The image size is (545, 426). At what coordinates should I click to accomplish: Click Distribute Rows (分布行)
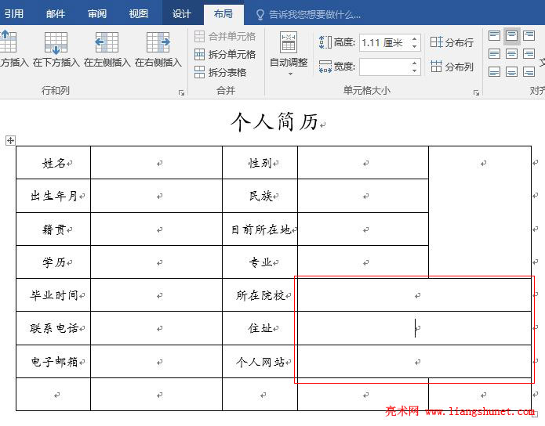pyautogui.click(x=452, y=42)
